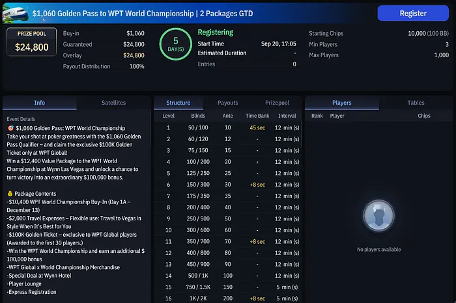
Task: Click the Express Registration line
Action: point(32,292)
